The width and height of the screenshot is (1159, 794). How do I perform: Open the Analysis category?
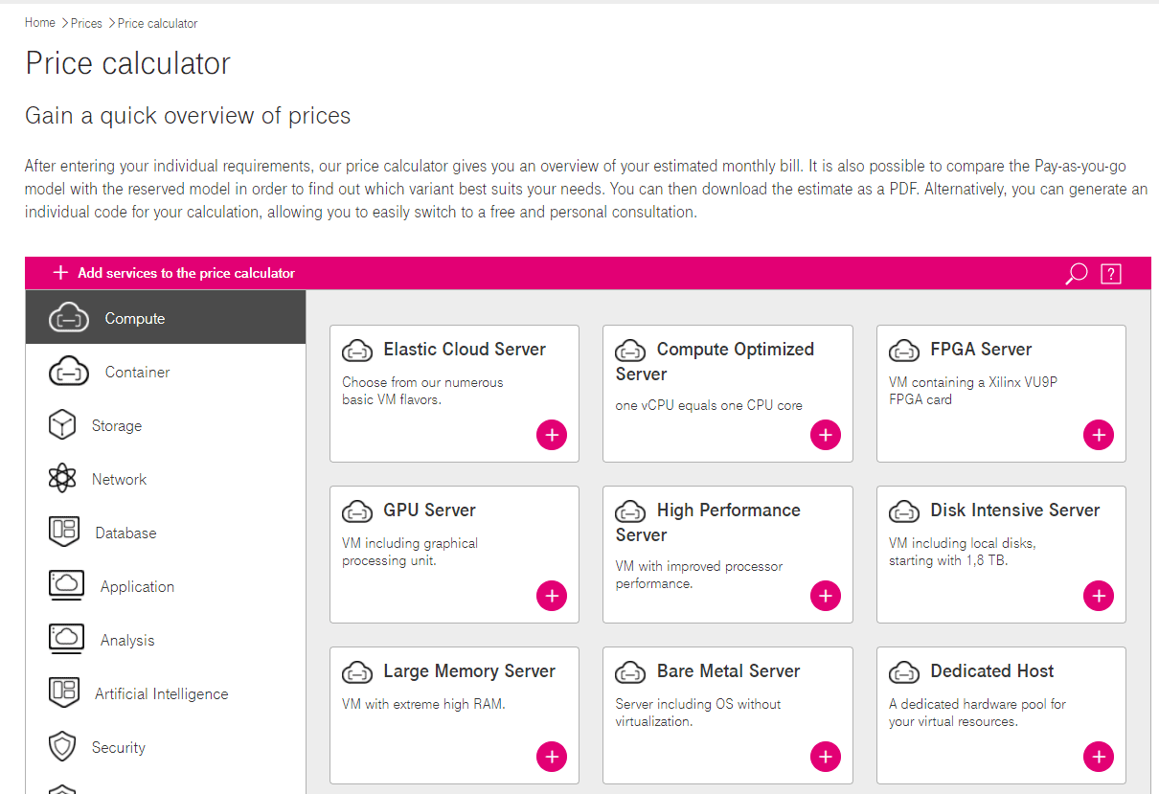point(166,640)
